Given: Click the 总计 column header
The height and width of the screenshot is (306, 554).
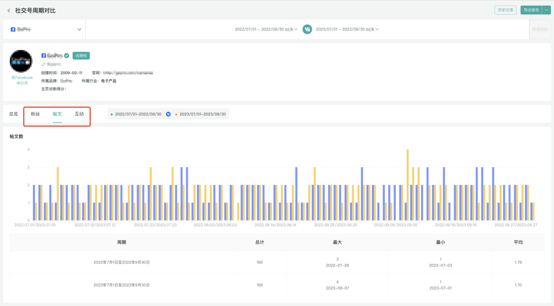Looking at the screenshot, I should pyautogui.click(x=260, y=242).
